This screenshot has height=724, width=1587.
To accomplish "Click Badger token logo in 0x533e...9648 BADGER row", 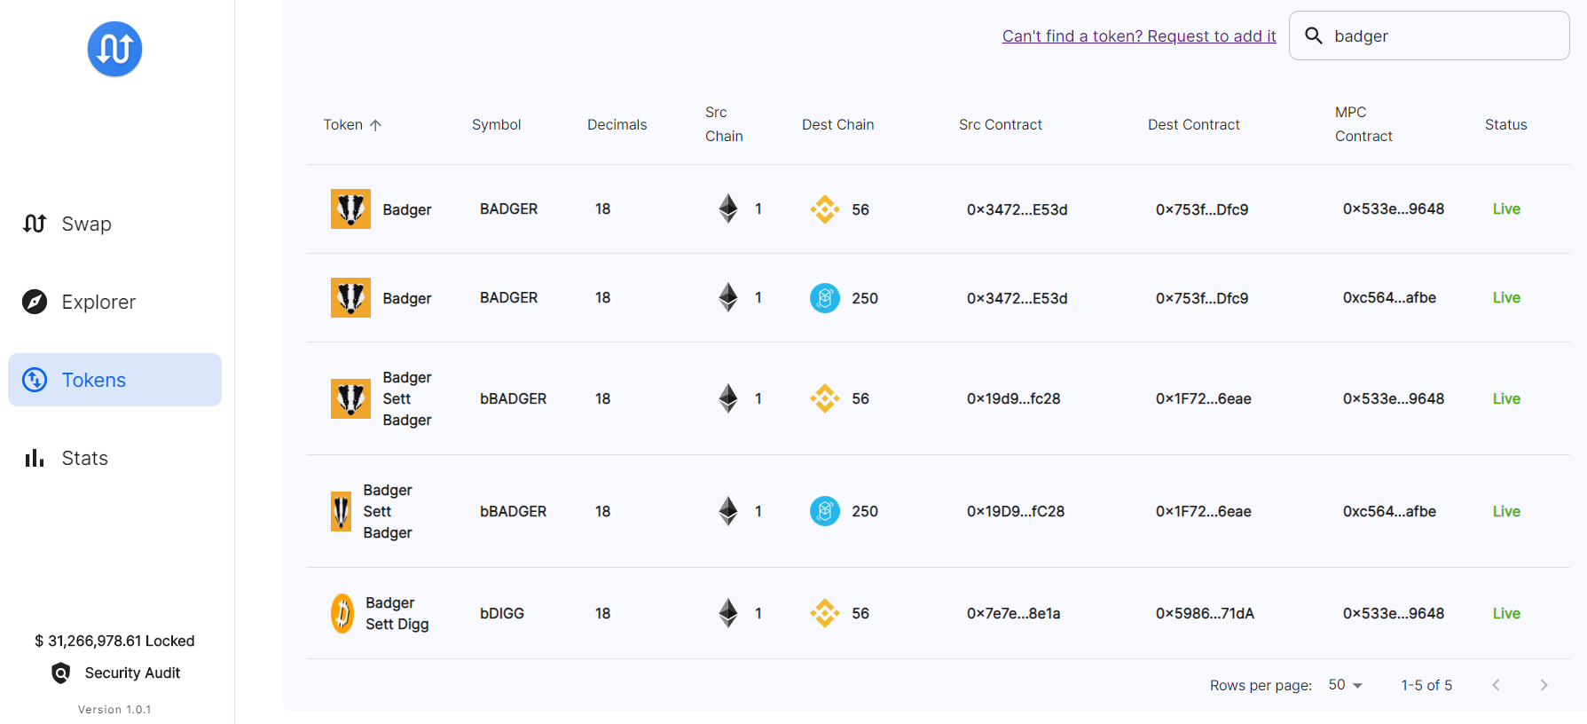I will click(350, 209).
